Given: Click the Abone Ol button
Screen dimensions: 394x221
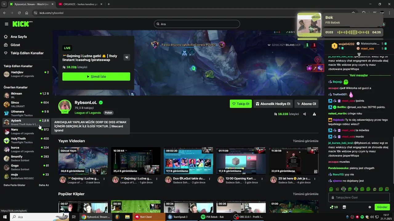Looking at the screenshot, I should point(306,104).
